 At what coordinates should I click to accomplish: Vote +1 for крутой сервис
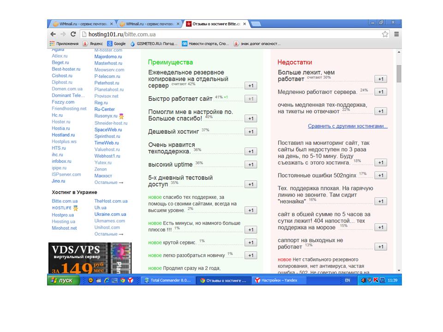click(251, 243)
